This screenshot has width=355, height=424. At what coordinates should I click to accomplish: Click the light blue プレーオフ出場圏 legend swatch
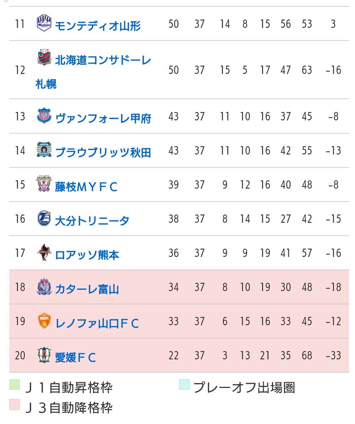coord(184,385)
